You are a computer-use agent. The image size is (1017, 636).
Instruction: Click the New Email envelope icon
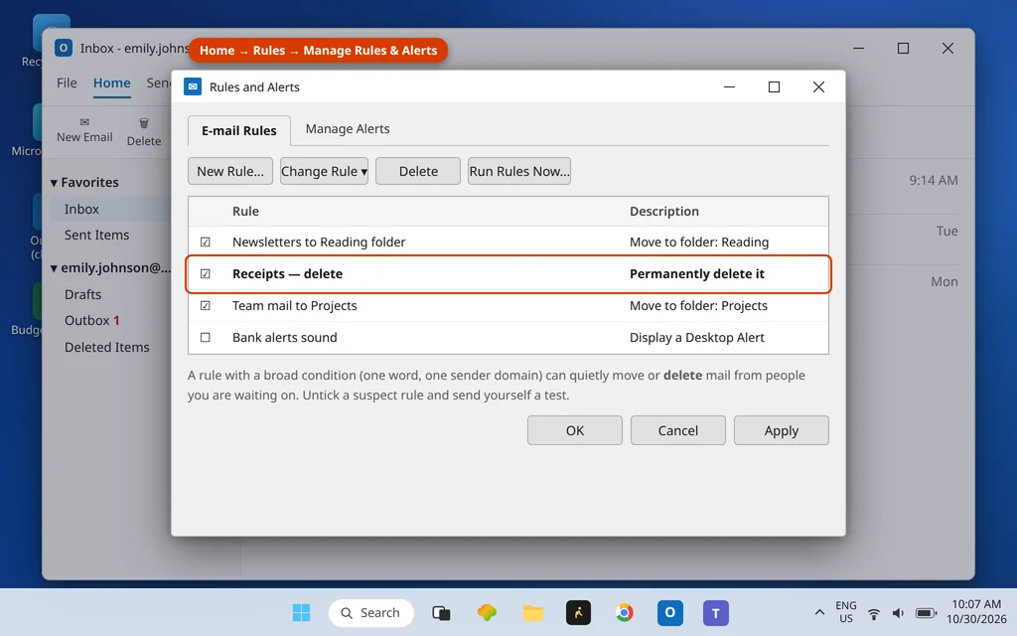84,122
